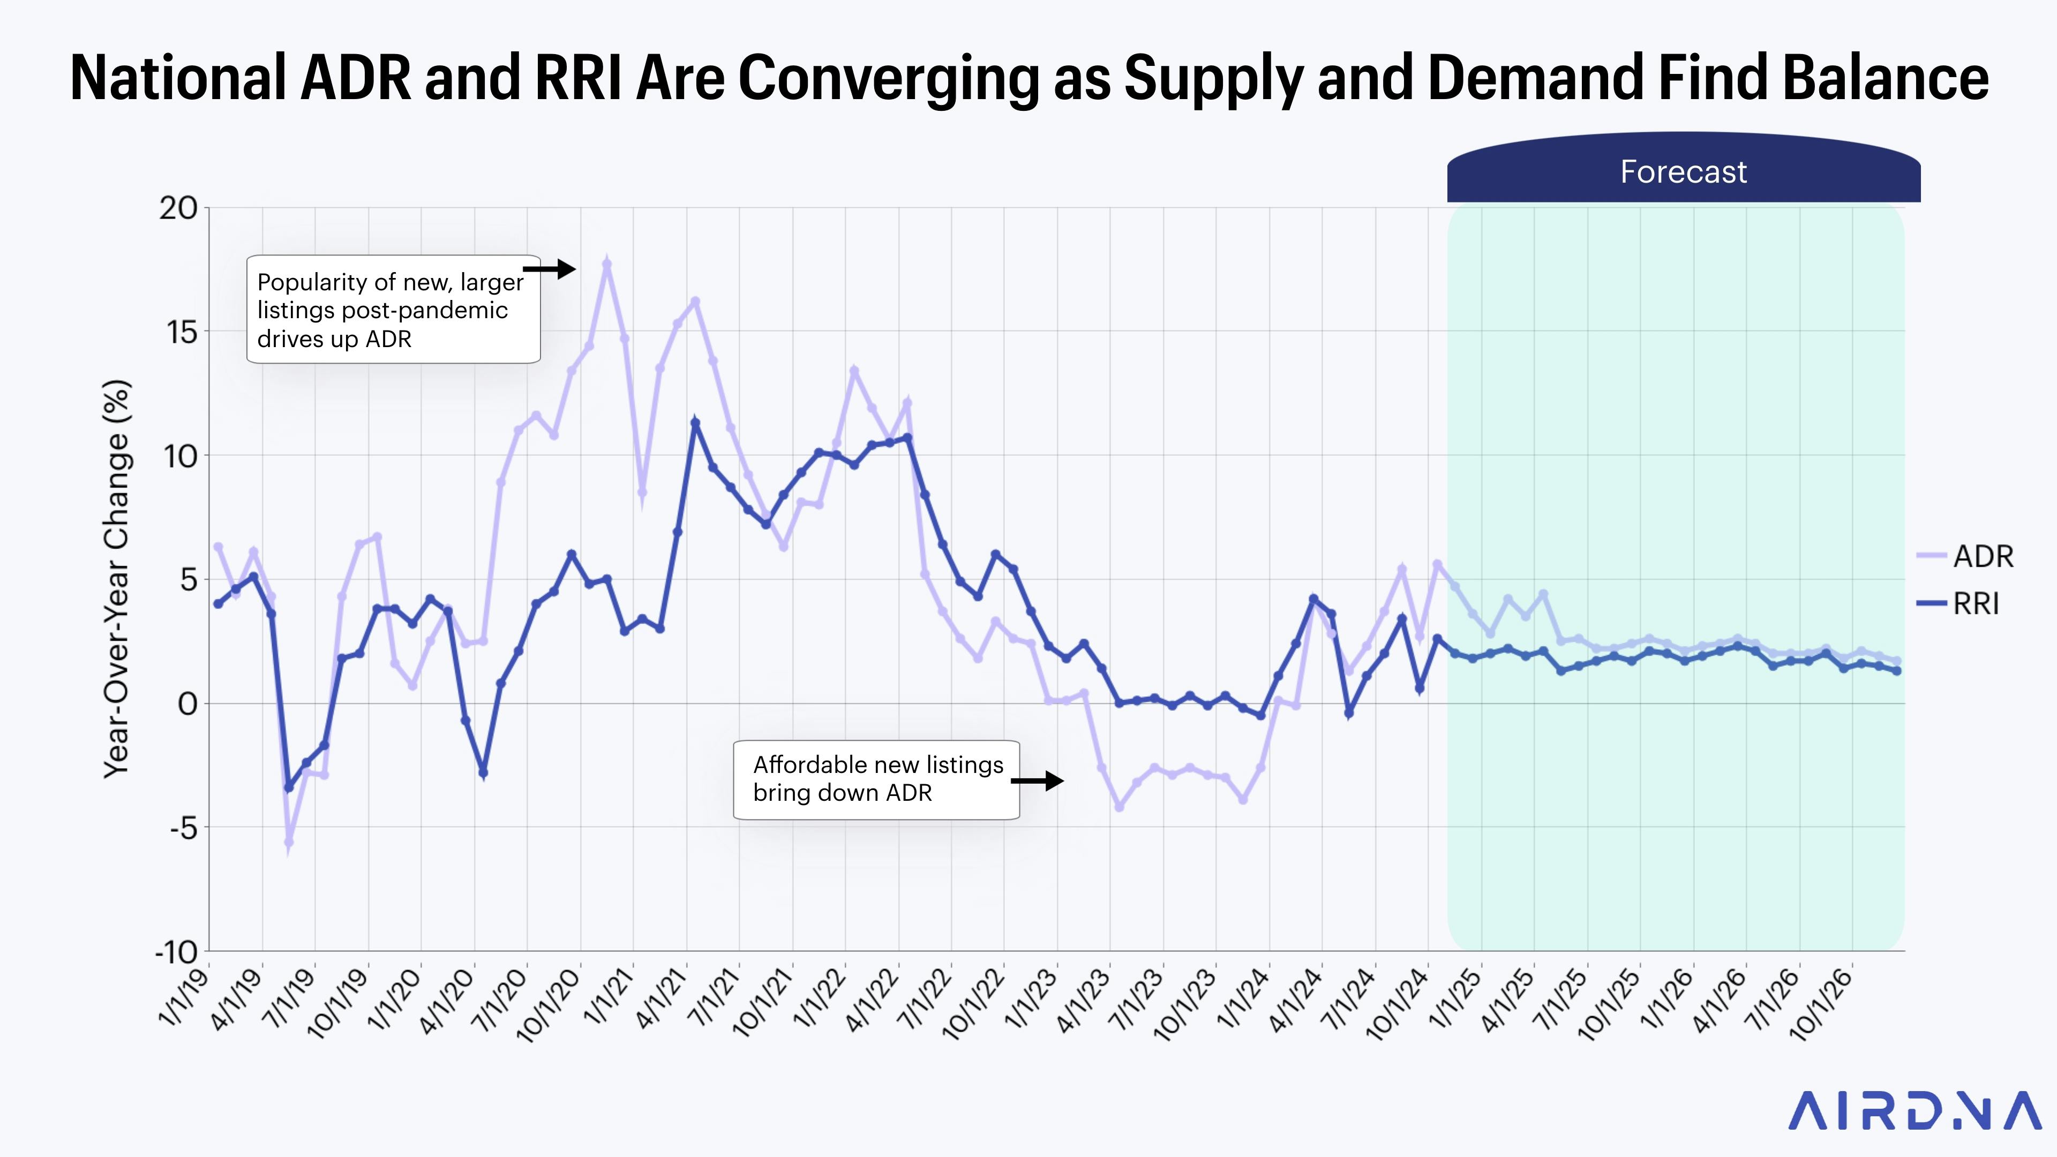Expand the Popularity of new listings annotation

point(391,311)
